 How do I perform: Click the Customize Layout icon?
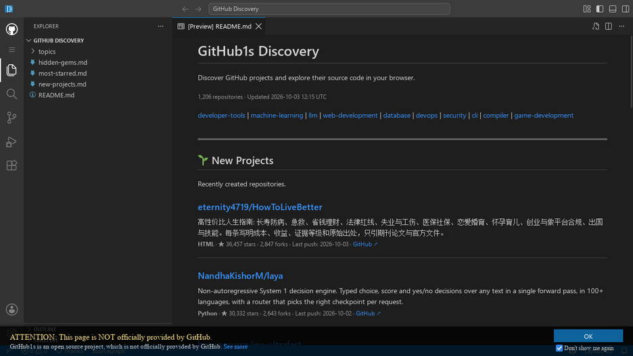(x=587, y=9)
